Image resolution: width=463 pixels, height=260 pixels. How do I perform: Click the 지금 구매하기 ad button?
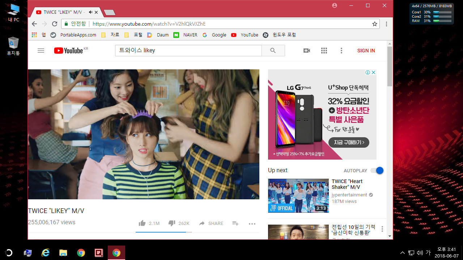pos(349,142)
